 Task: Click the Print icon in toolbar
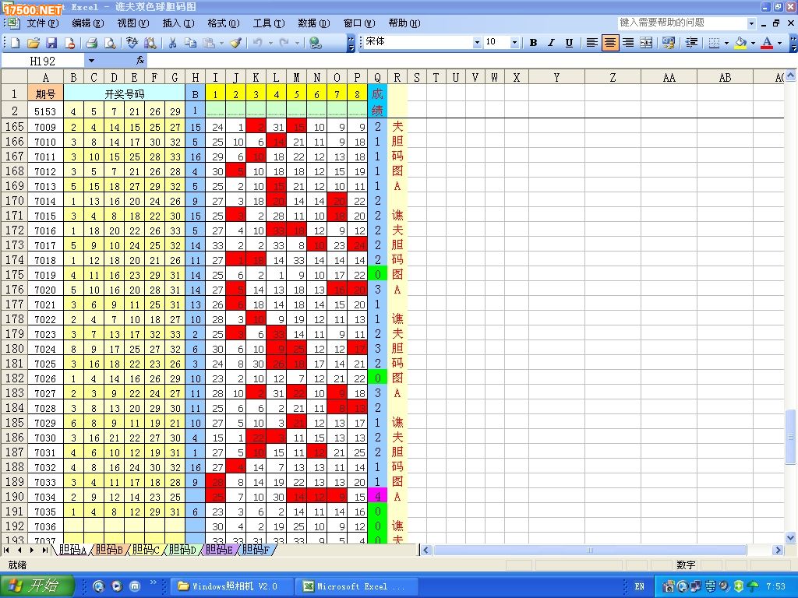point(91,44)
